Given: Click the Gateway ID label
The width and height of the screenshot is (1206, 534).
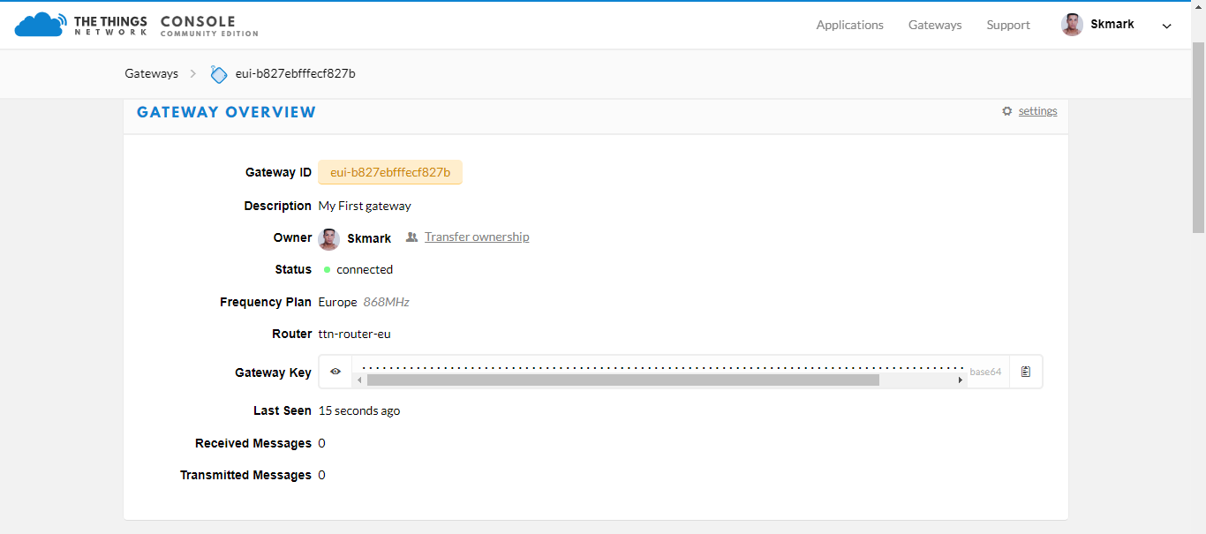Looking at the screenshot, I should point(278,172).
